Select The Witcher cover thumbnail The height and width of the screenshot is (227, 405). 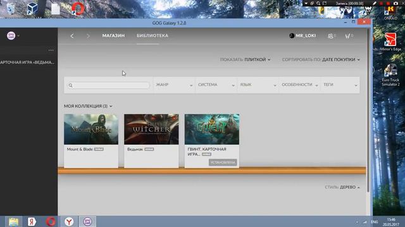[x=151, y=129]
